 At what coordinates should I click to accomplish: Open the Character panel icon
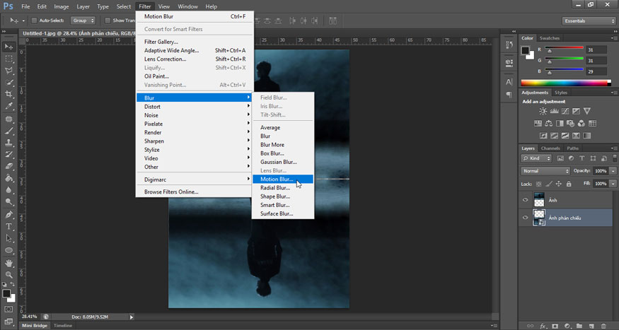509,82
